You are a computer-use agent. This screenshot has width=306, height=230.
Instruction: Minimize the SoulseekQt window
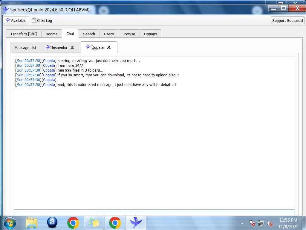click(273, 8)
